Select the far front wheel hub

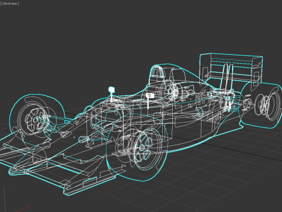pyautogui.click(x=35, y=120)
